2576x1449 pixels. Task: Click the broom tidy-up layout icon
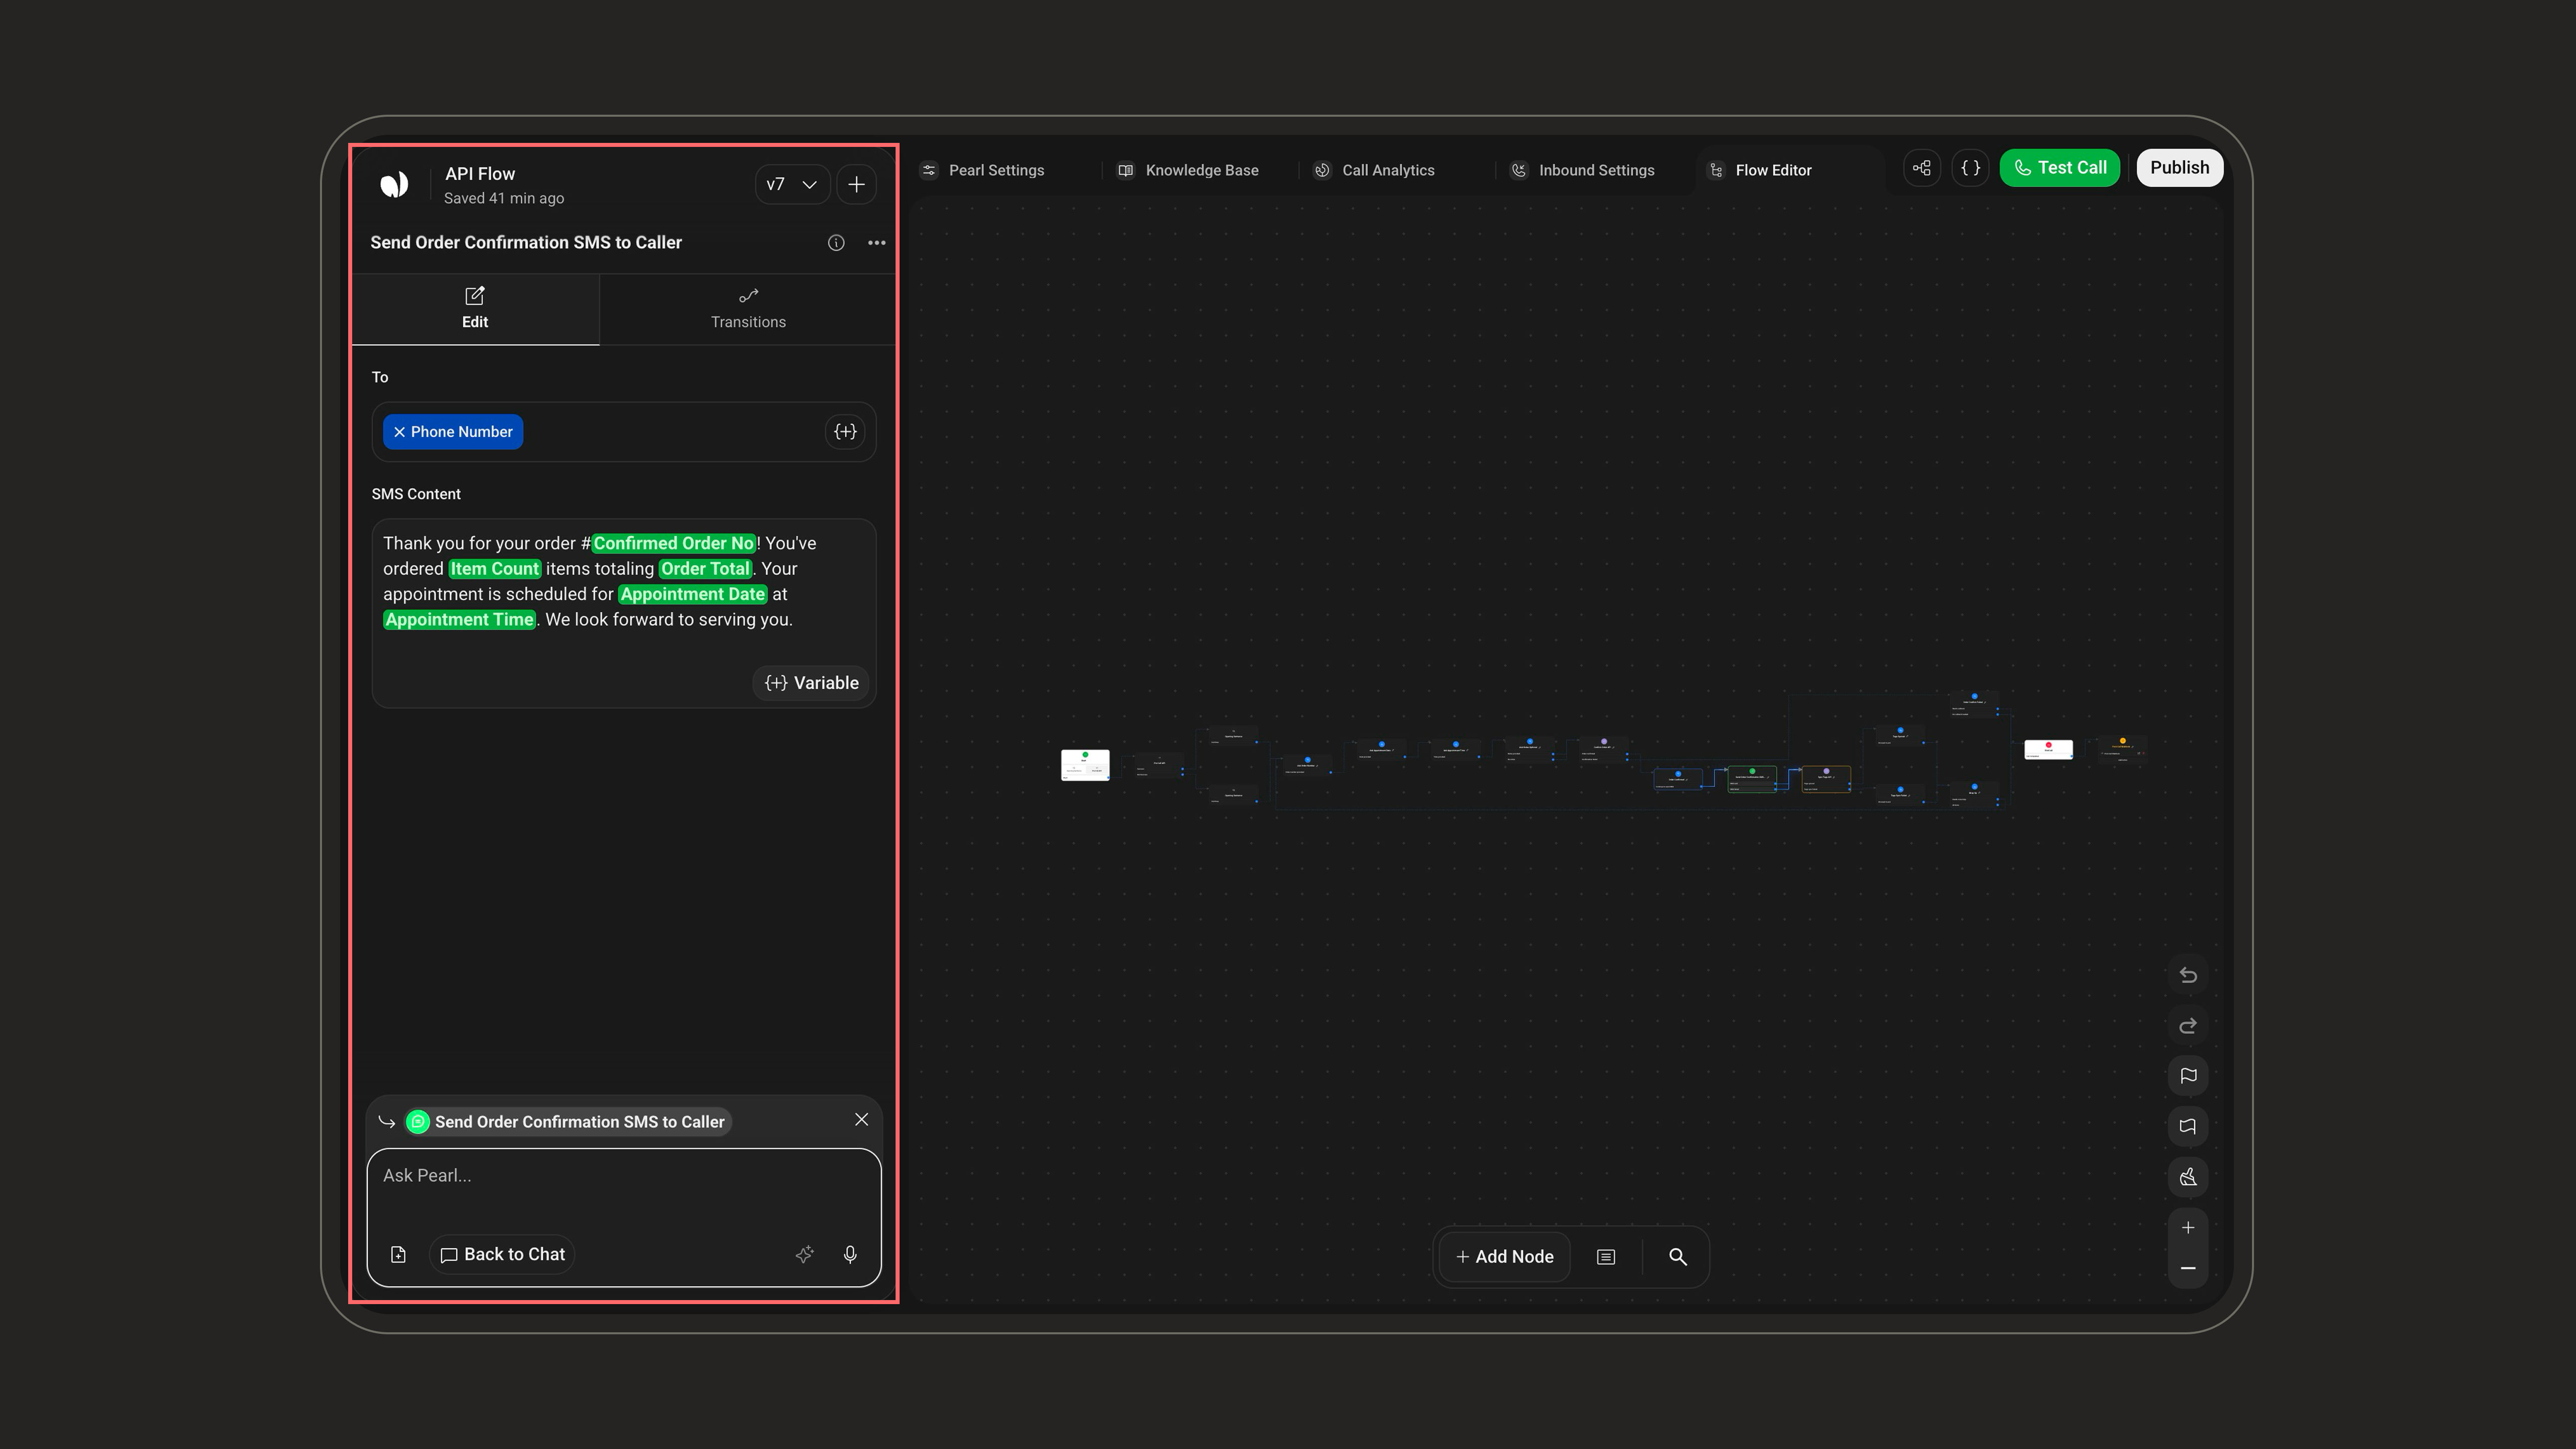pos(2188,1177)
